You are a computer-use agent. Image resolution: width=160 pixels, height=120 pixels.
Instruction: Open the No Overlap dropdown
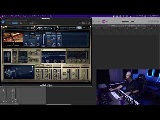132,26
